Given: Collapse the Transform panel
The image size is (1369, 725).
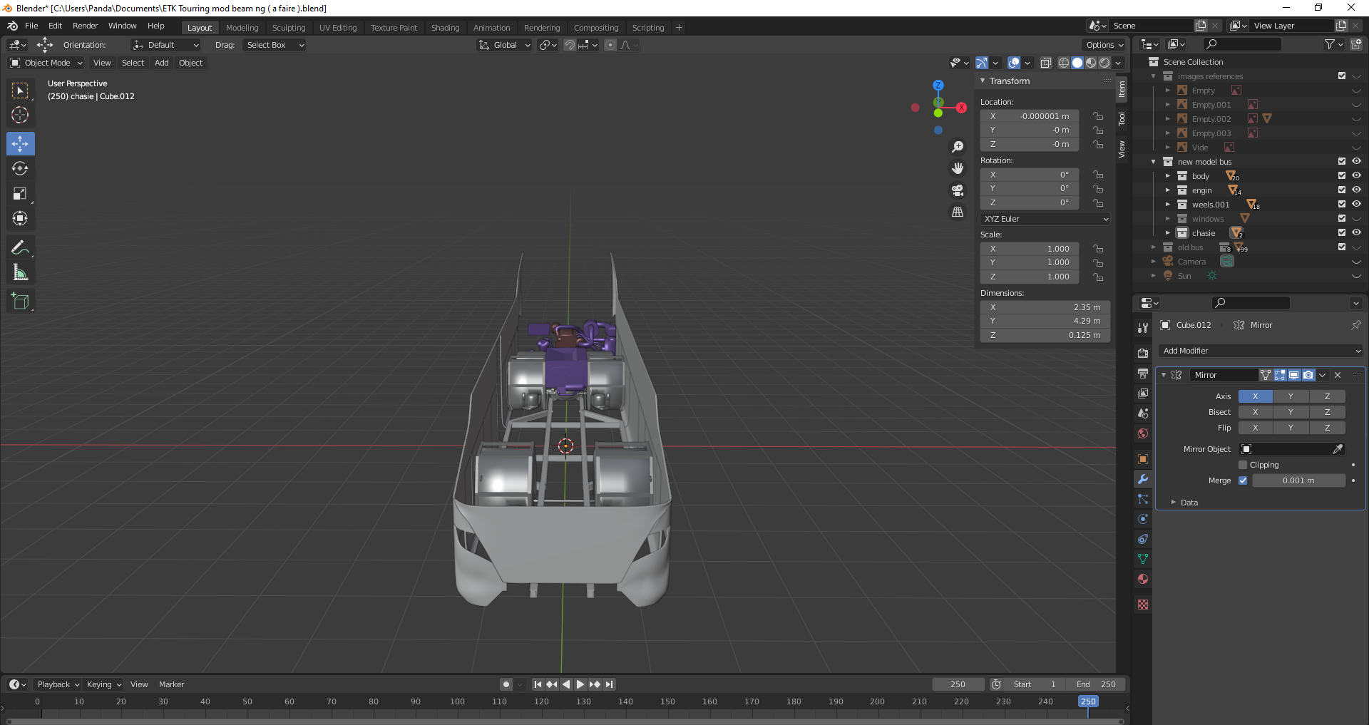Looking at the screenshot, I should tap(983, 81).
